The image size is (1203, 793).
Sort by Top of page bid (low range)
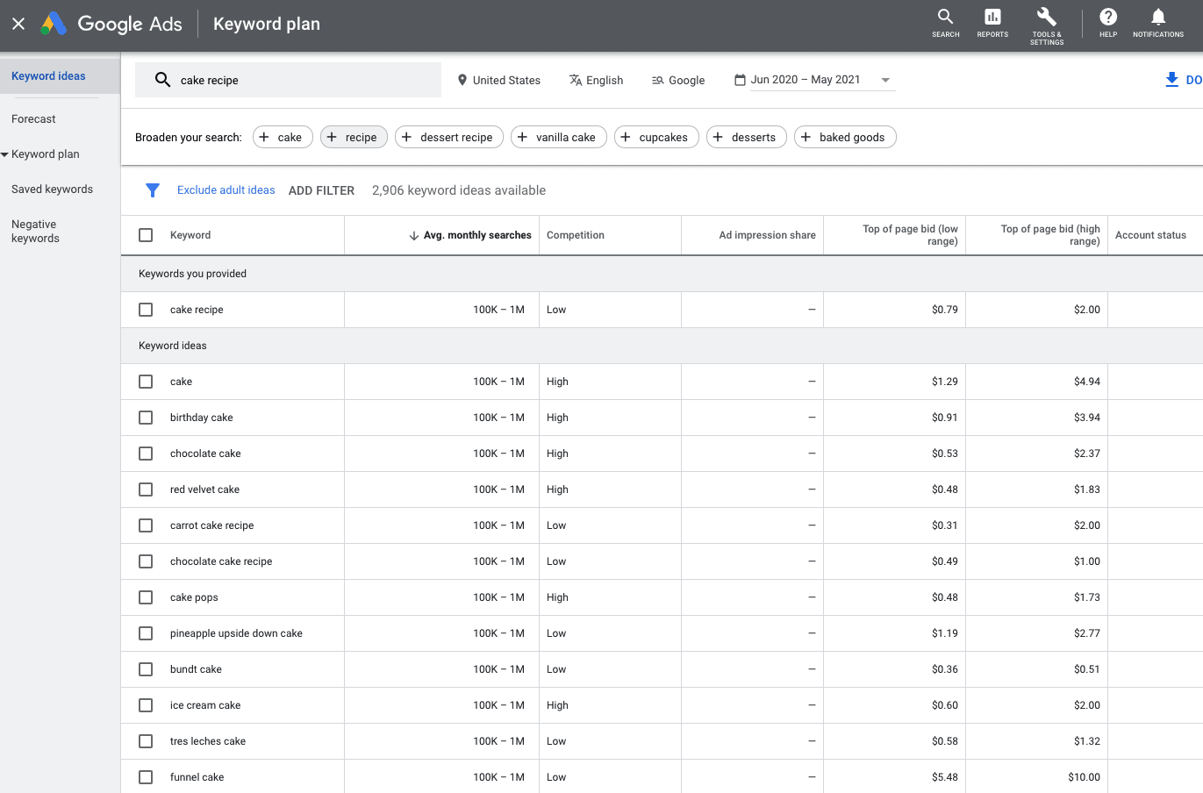pos(910,235)
